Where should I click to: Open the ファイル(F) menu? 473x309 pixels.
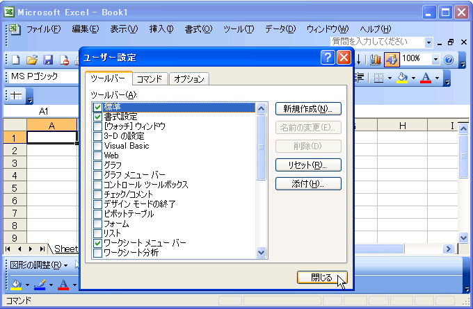43,29
